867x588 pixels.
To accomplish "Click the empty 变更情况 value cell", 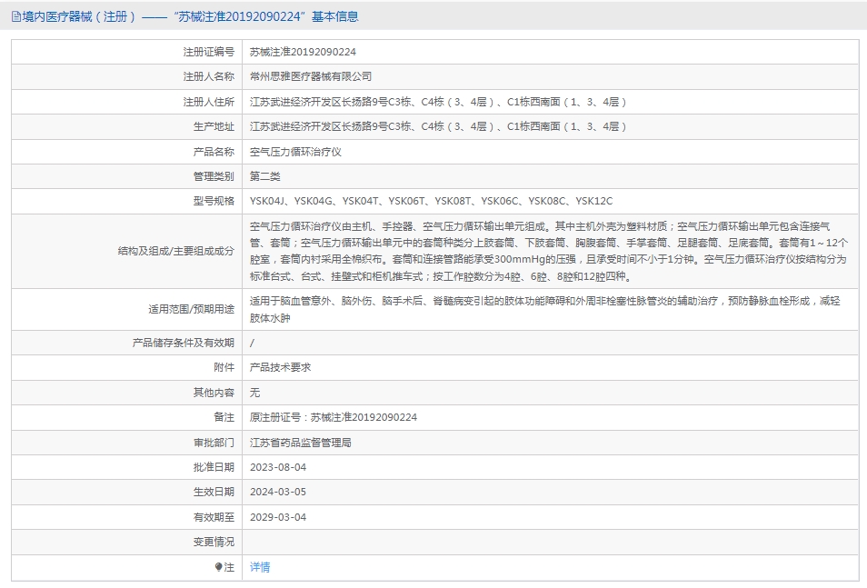I will click(x=550, y=542).
